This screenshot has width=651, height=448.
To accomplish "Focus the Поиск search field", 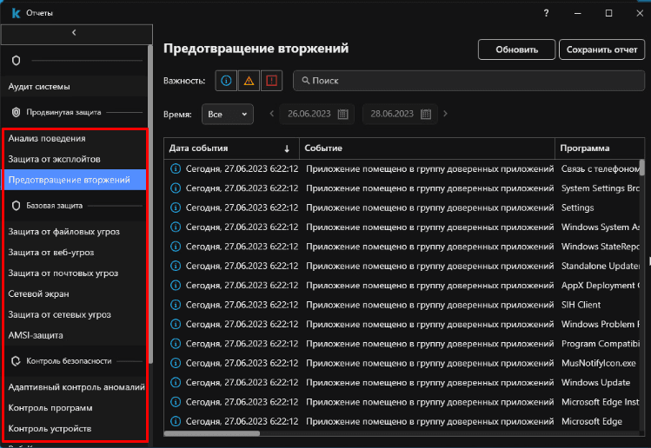I will click(469, 81).
